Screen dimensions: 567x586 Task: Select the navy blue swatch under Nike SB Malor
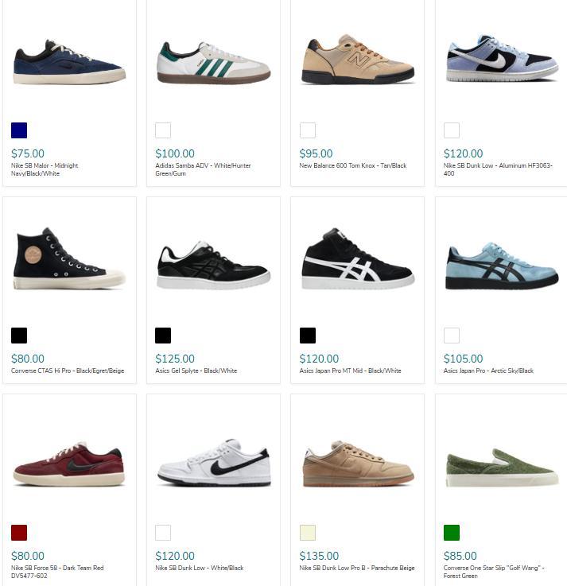click(19, 130)
